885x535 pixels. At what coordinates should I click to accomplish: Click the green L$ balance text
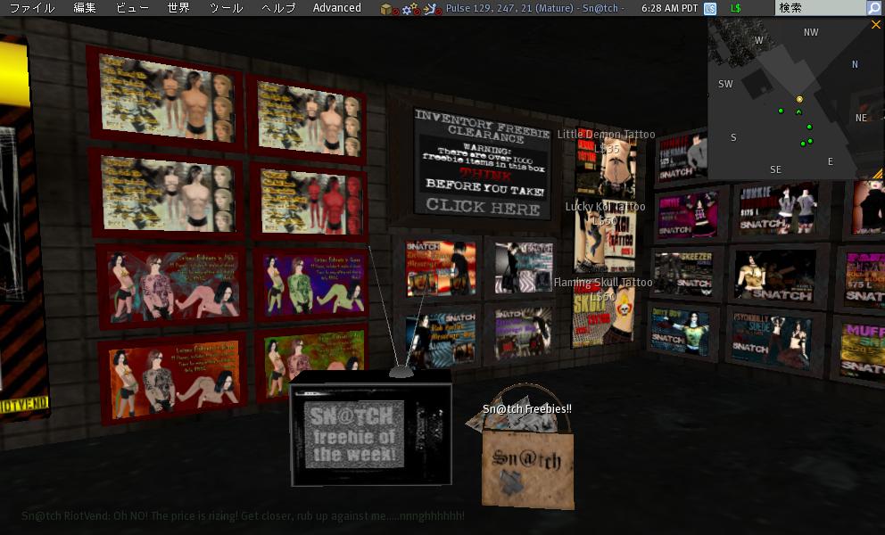[735, 8]
